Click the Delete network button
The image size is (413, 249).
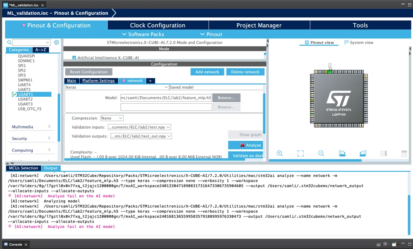click(x=245, y=72)
